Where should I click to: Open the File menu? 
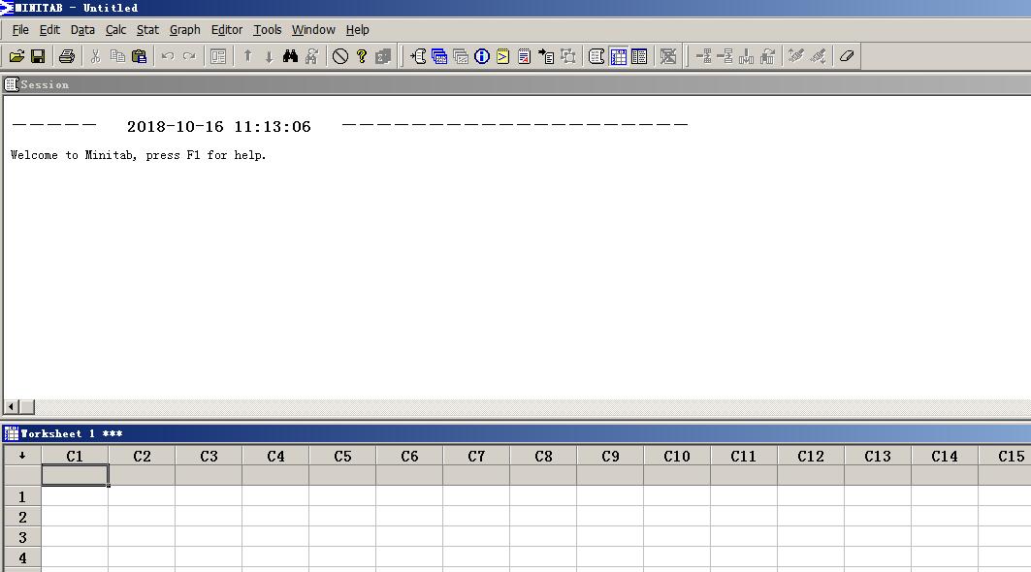coord(20,30)
